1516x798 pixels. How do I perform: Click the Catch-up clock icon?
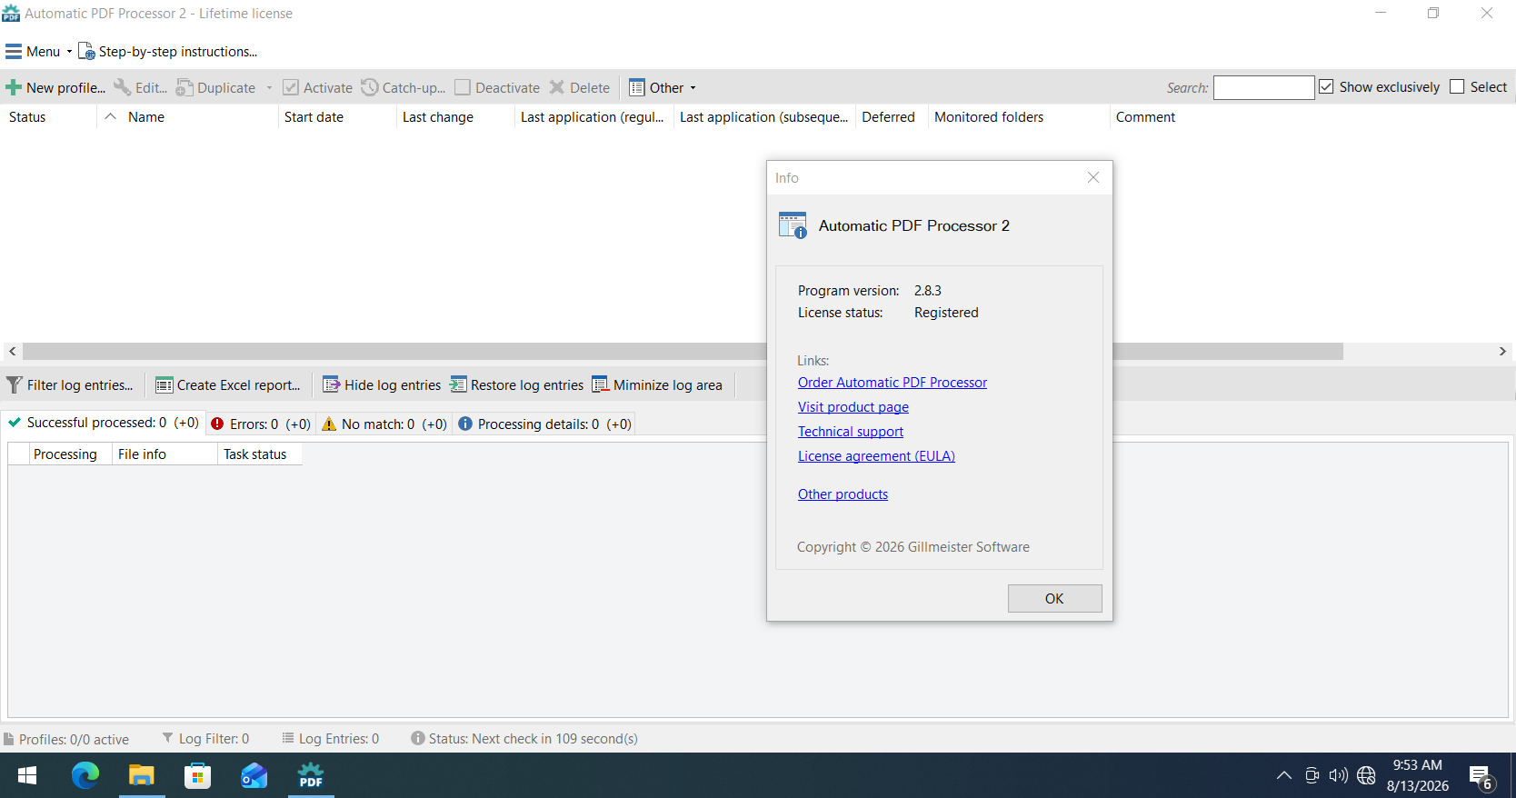(370, 88)
